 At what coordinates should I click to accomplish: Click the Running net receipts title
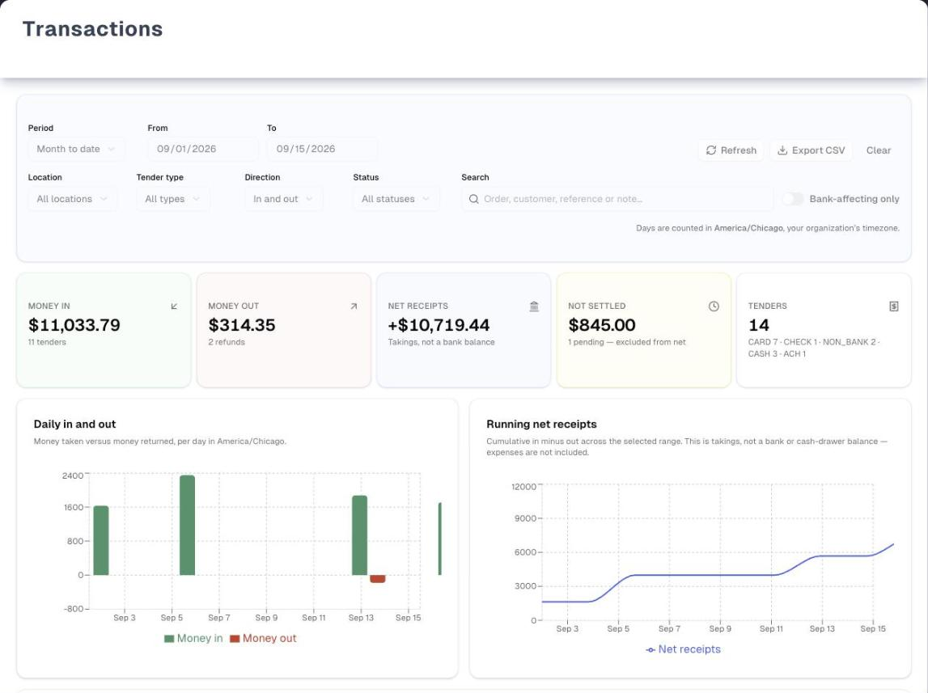(x=541, y=424)
